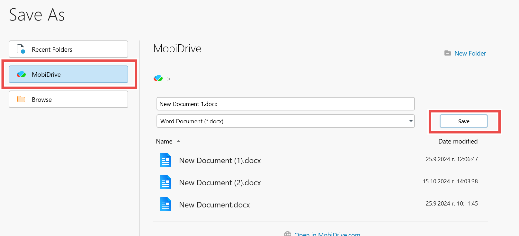Open Recent Folders location
Screen dimensions: 519x236
(68, 49)
